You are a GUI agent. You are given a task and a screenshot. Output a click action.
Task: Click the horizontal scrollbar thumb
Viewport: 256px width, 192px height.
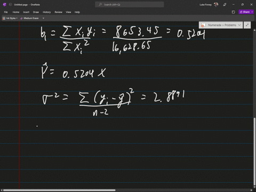click(59, 190)
